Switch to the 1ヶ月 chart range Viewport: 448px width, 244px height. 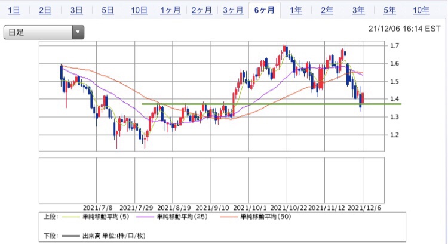(170, 10)
